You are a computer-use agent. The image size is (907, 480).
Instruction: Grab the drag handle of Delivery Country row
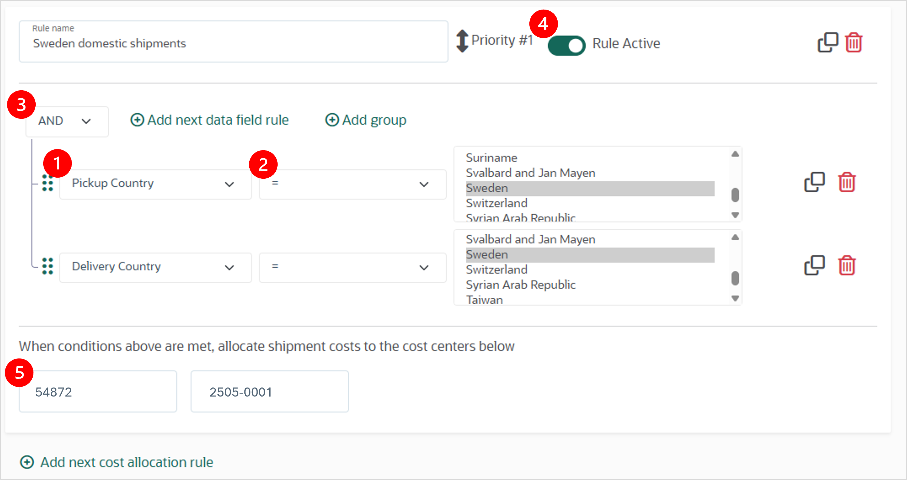pos(47,266)
